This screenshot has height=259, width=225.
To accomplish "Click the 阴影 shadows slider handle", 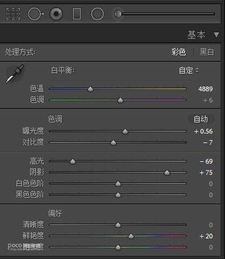I will click(x=167, y=172).
